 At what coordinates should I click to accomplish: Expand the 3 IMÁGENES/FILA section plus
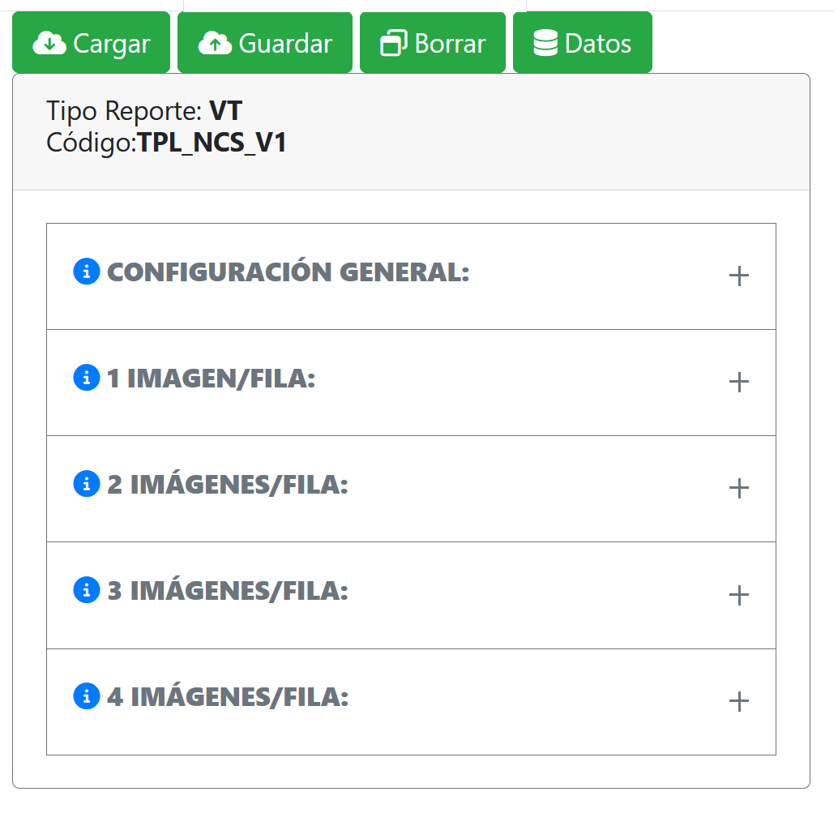tap(738, 596)
